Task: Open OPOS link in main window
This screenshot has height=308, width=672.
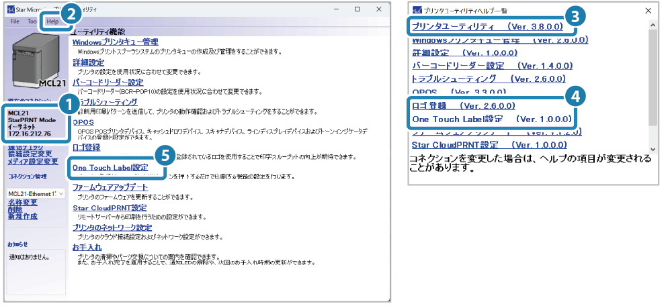Action: click(x=83, y=122)
